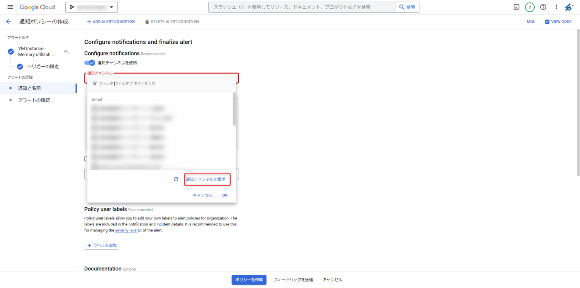This screenshot has height=288, width=580.
Task: Refresh the notification channel list
Action: (x=176, y=179)
